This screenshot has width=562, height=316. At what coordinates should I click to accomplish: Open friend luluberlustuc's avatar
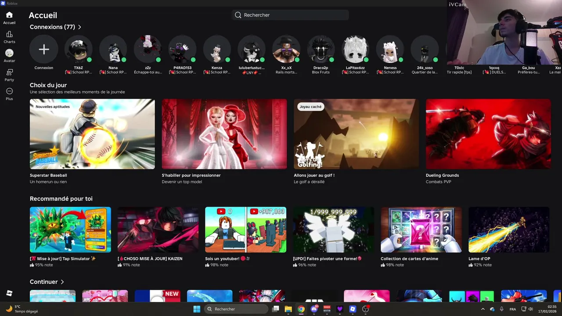click(252, 49)
